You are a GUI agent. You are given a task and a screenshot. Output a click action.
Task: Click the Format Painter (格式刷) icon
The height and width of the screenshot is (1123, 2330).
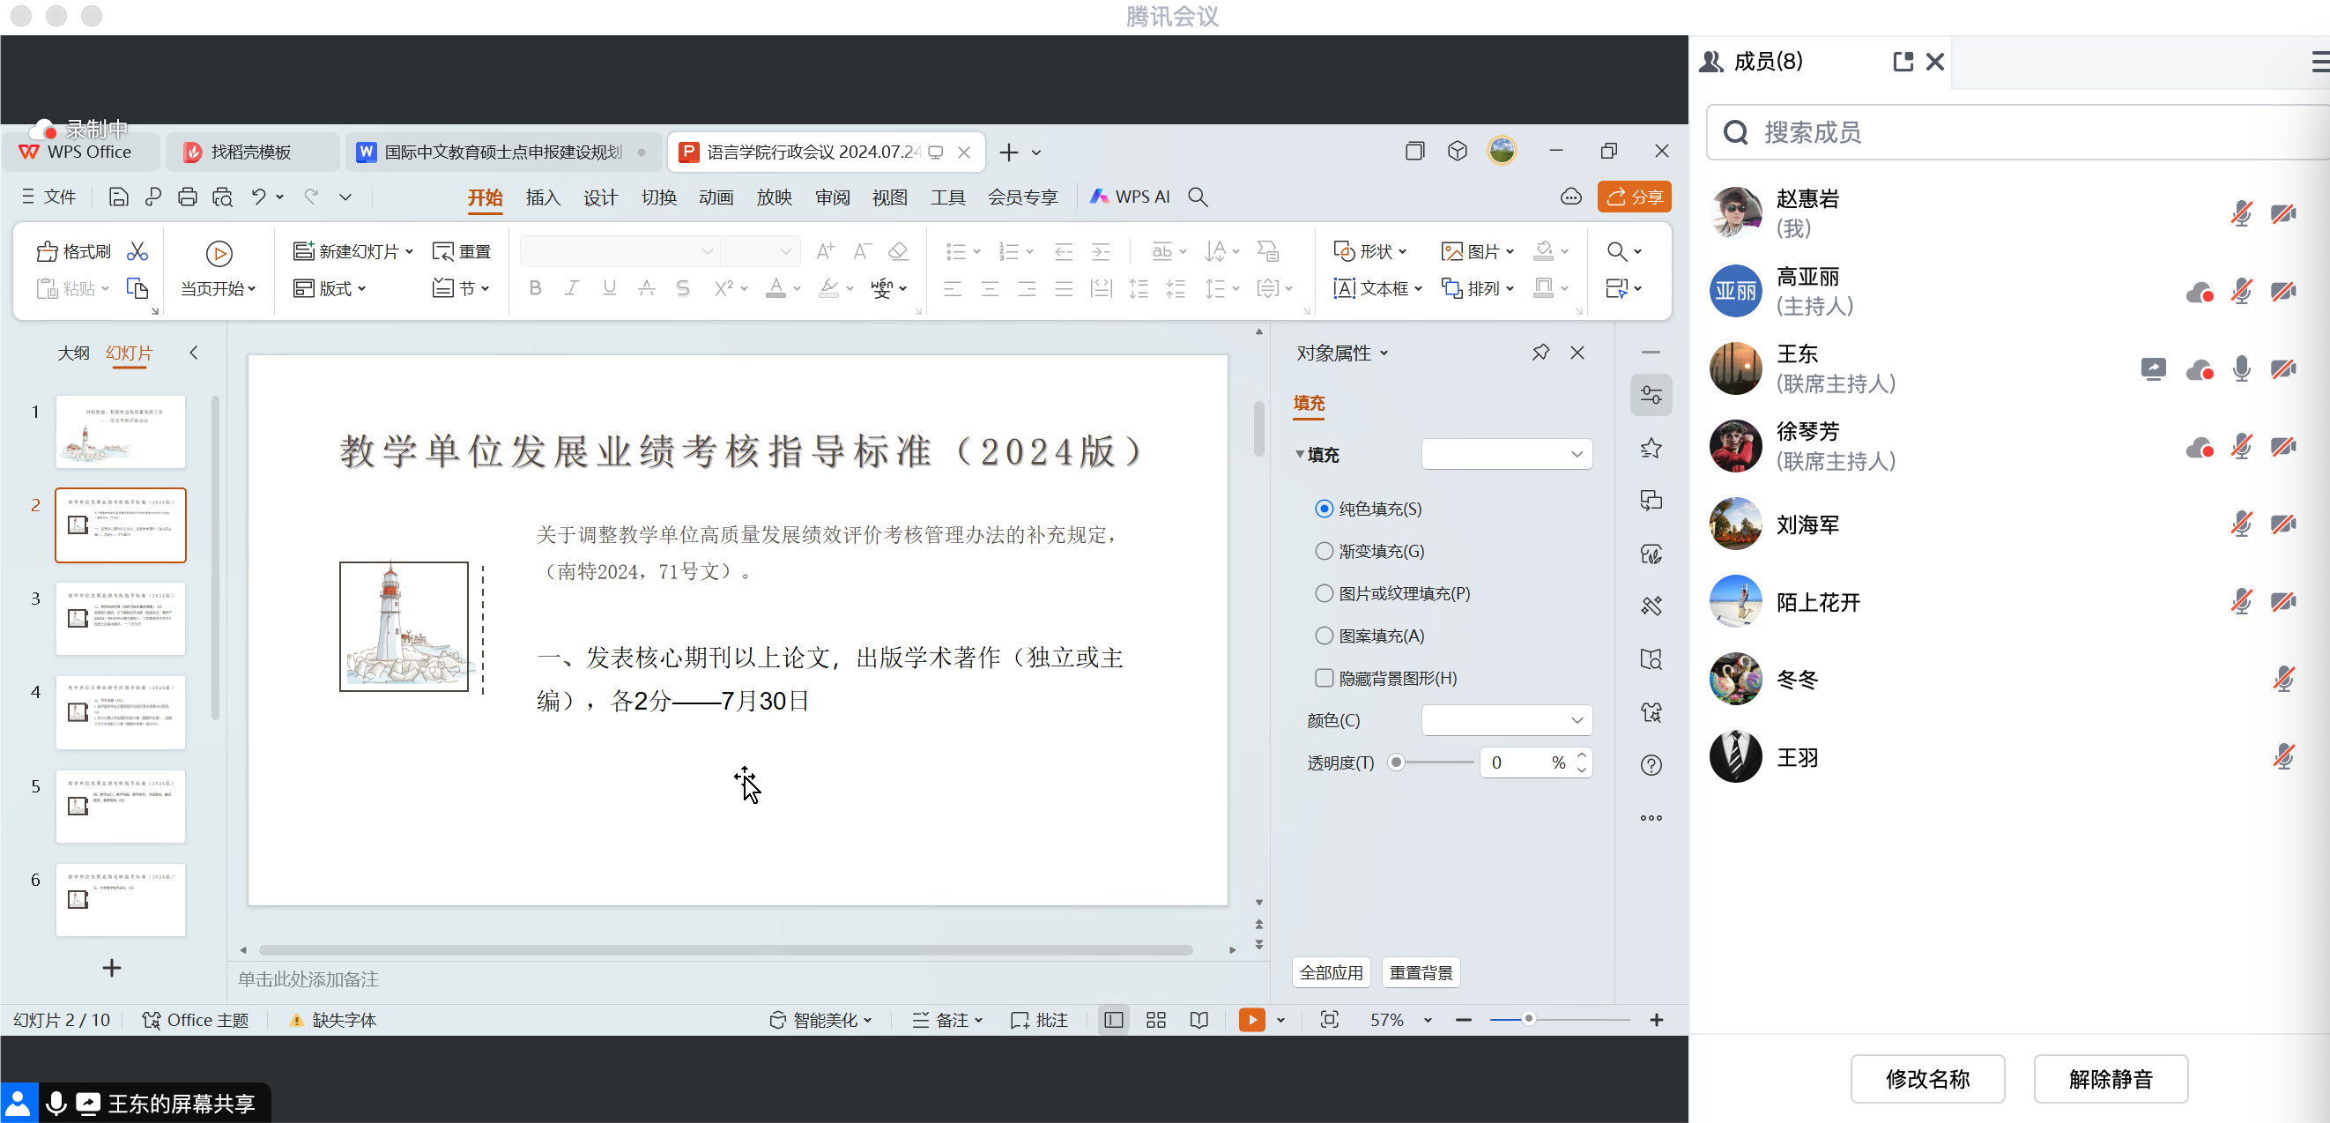pos(47,251)
